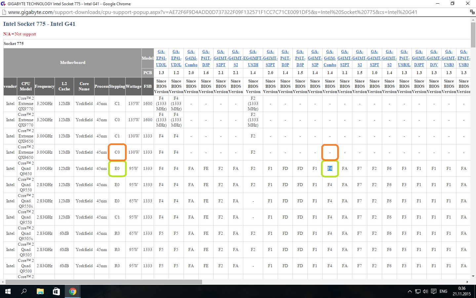Click the 'Motherboard' header cell
Screen dimensions: 476x298
(x=73, y=63)
